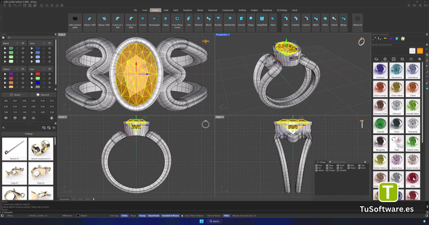Screen dimensions: 429x225
Task: Use the Blend surface tool
Action: [x=209, y=21]
